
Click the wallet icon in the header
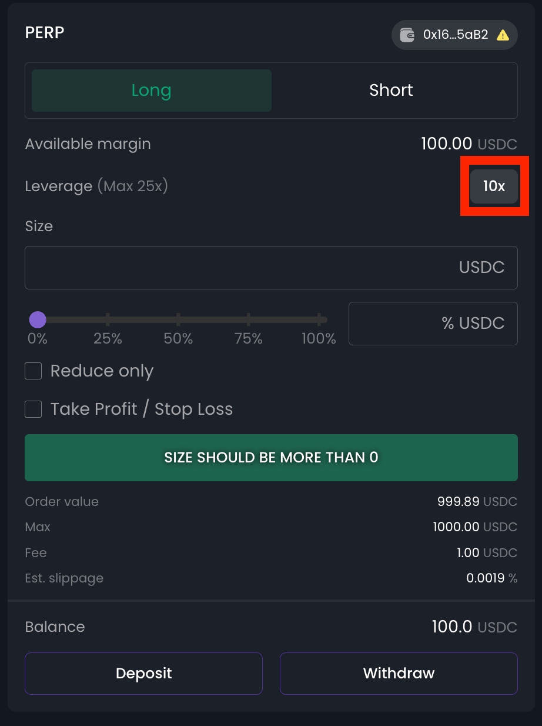click(407, 35)
